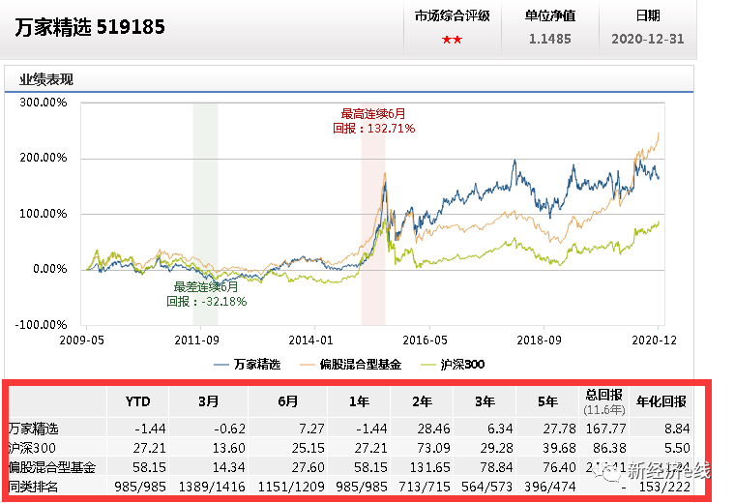The height and width of the screenshot is (503, 735).
Task: Click the 3年 column header
Action: click(485, 402)
